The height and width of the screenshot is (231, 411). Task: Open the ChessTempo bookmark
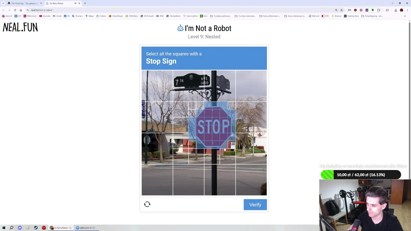116,16
